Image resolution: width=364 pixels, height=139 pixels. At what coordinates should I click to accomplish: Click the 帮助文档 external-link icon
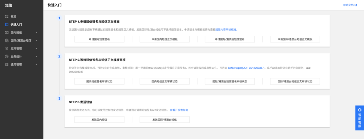(x=356, y=5)
